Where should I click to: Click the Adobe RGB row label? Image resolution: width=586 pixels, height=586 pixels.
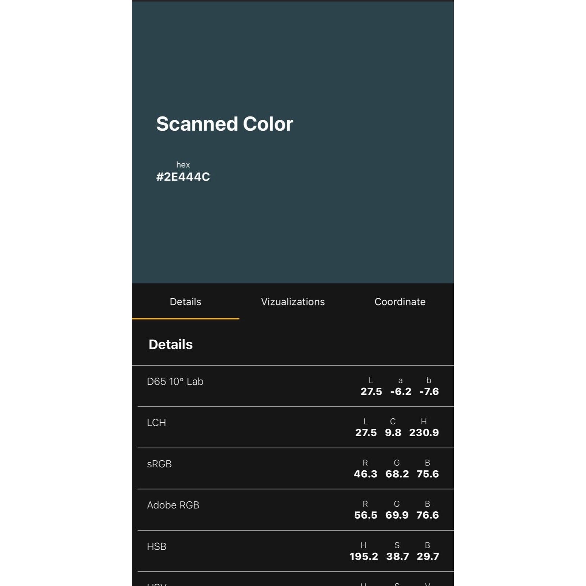173,505
